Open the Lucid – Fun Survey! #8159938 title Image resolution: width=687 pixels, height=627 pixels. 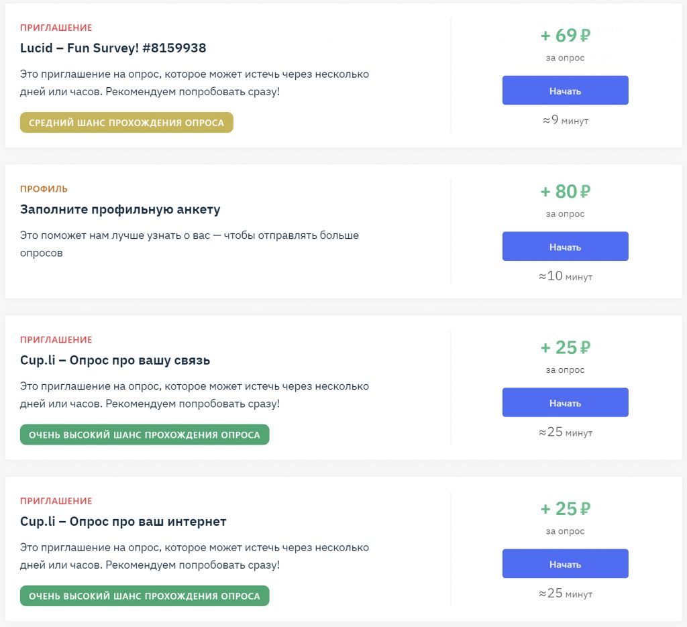tap(113, 48)
